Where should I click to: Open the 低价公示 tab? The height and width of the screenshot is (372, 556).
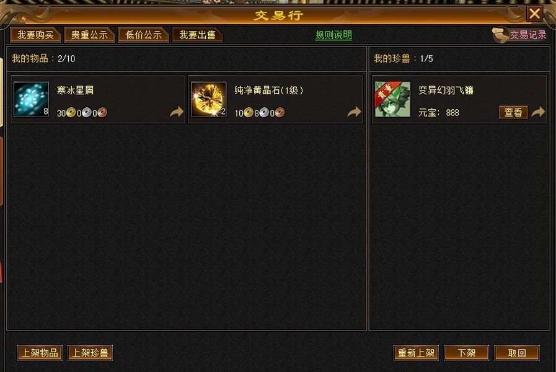[143, 35]
